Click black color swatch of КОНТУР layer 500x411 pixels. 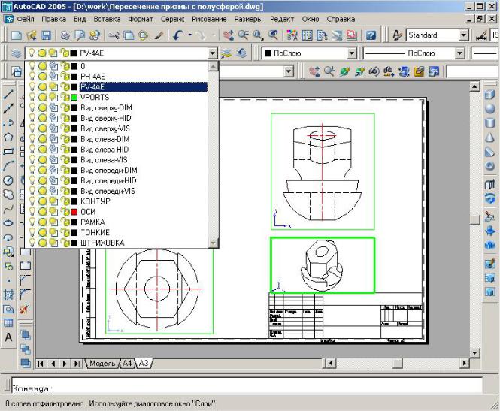(x=74, y=201)
